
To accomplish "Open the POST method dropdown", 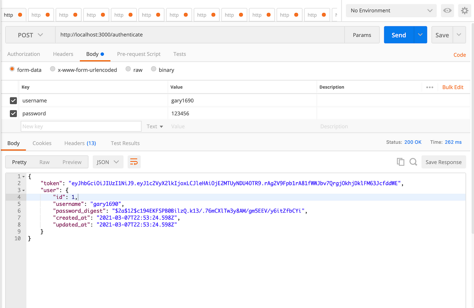I will 30,35.
